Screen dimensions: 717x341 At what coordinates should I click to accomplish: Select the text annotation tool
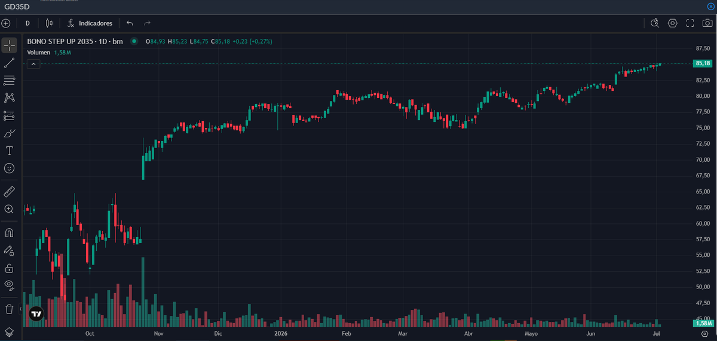coord(9,150)
